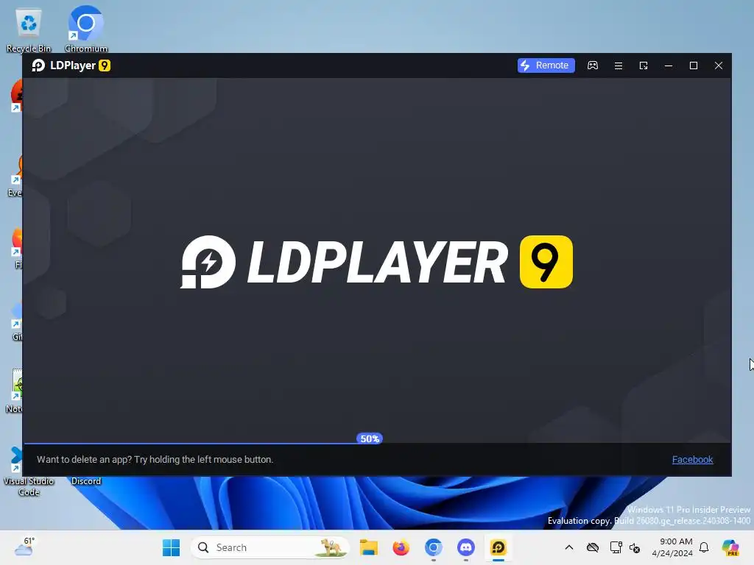Viewport: 754px width, 565px height.
Task: Switch to Discord in the taskbar
Action: pyautogui.click(x=466, y=547)
